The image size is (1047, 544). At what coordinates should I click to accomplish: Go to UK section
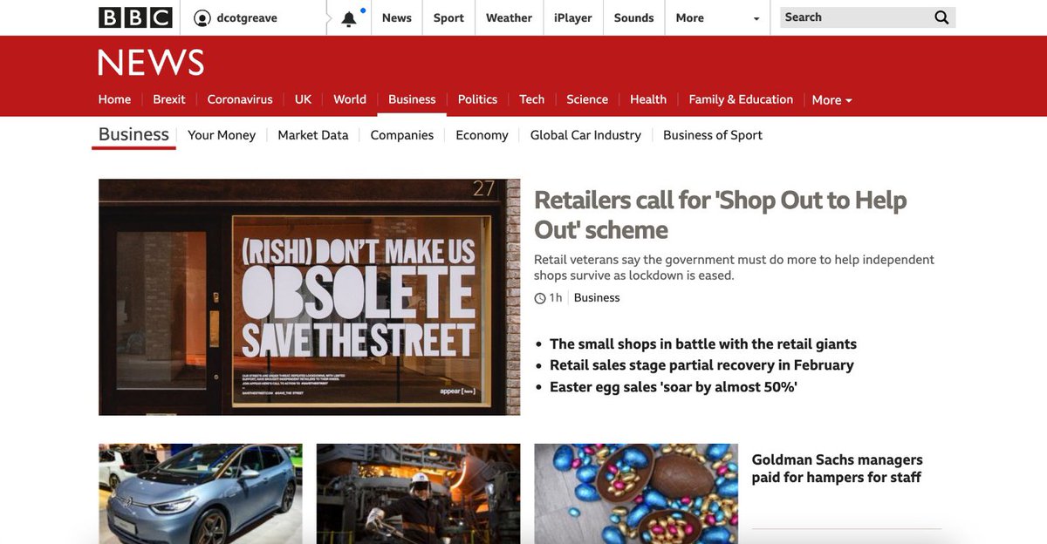point(303,99)
